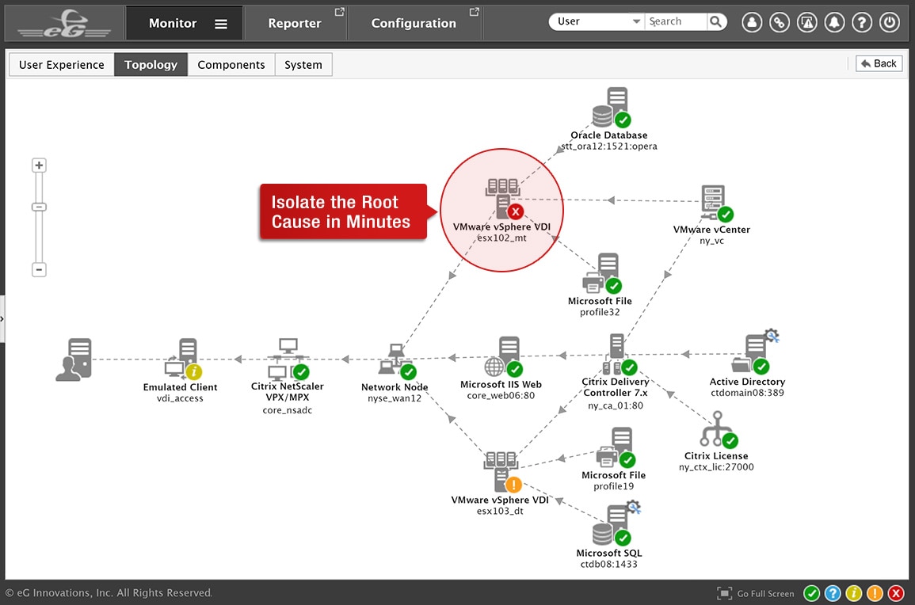
Task: Click the user profile icon in header
Action: 752,22
